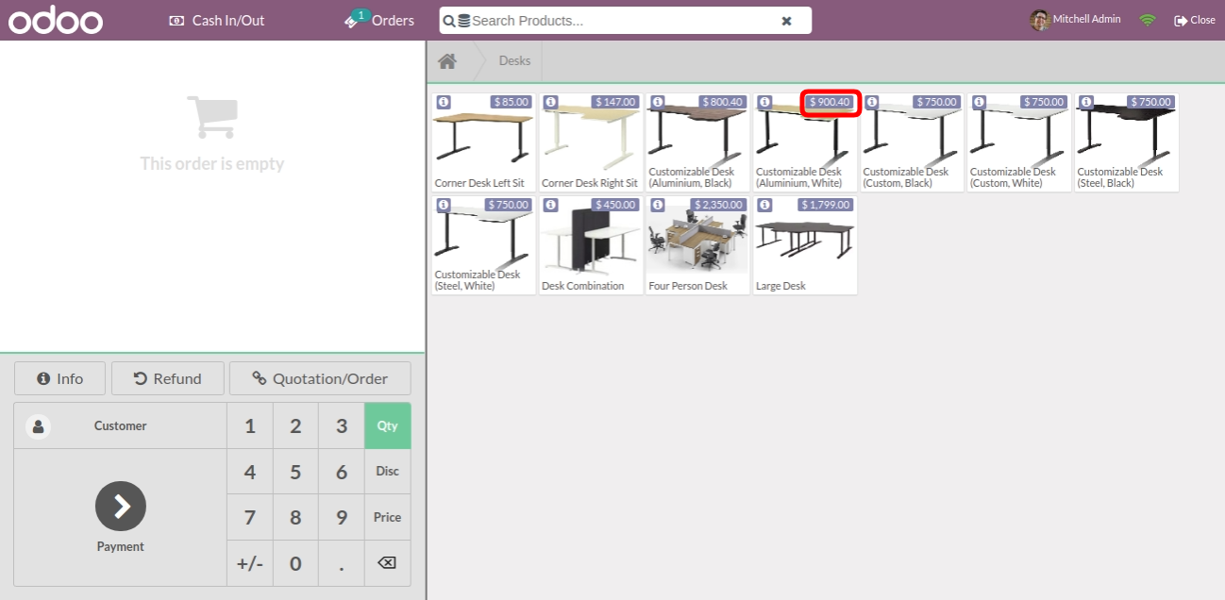Click the wifi connection status icon
Viewport: 1225px width, 600px height.
[x=1148, y=20]
